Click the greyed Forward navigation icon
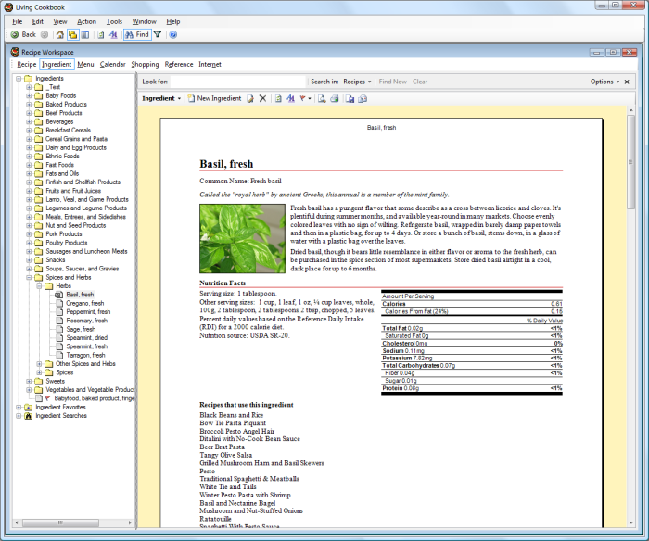The height and width of the screenshot is (541, 649). (45, 35)
